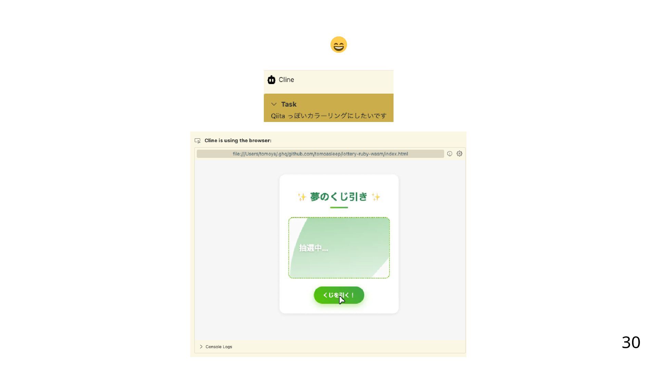Click the slide number 30

pyautogui.click(x=631, y=342)
